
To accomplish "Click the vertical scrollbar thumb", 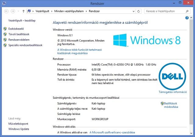I will tap(191, 72).
